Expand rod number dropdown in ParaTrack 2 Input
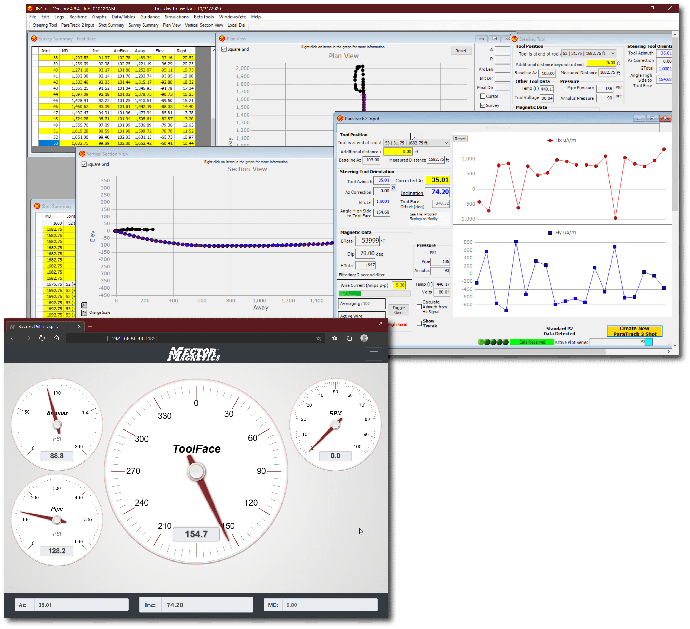This screenshot has width=690, height=629. tap(446, 143)
